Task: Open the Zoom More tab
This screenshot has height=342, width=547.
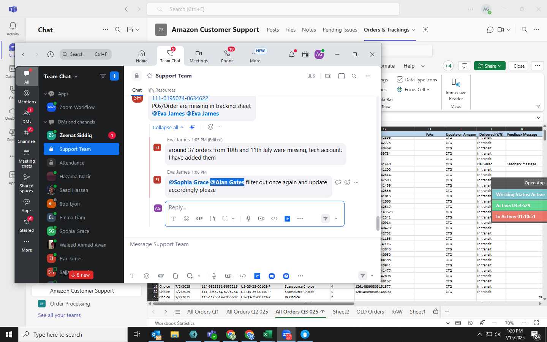Action: point(255,56)
